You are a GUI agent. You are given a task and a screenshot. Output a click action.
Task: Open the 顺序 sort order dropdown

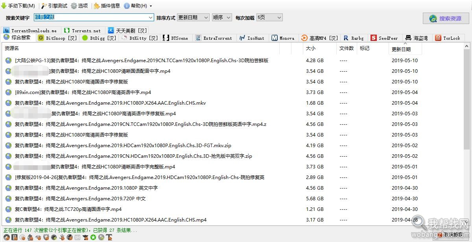(x=223, y=18)
